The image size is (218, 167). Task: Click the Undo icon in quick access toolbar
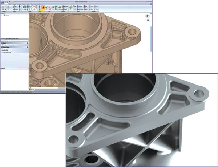9,2
